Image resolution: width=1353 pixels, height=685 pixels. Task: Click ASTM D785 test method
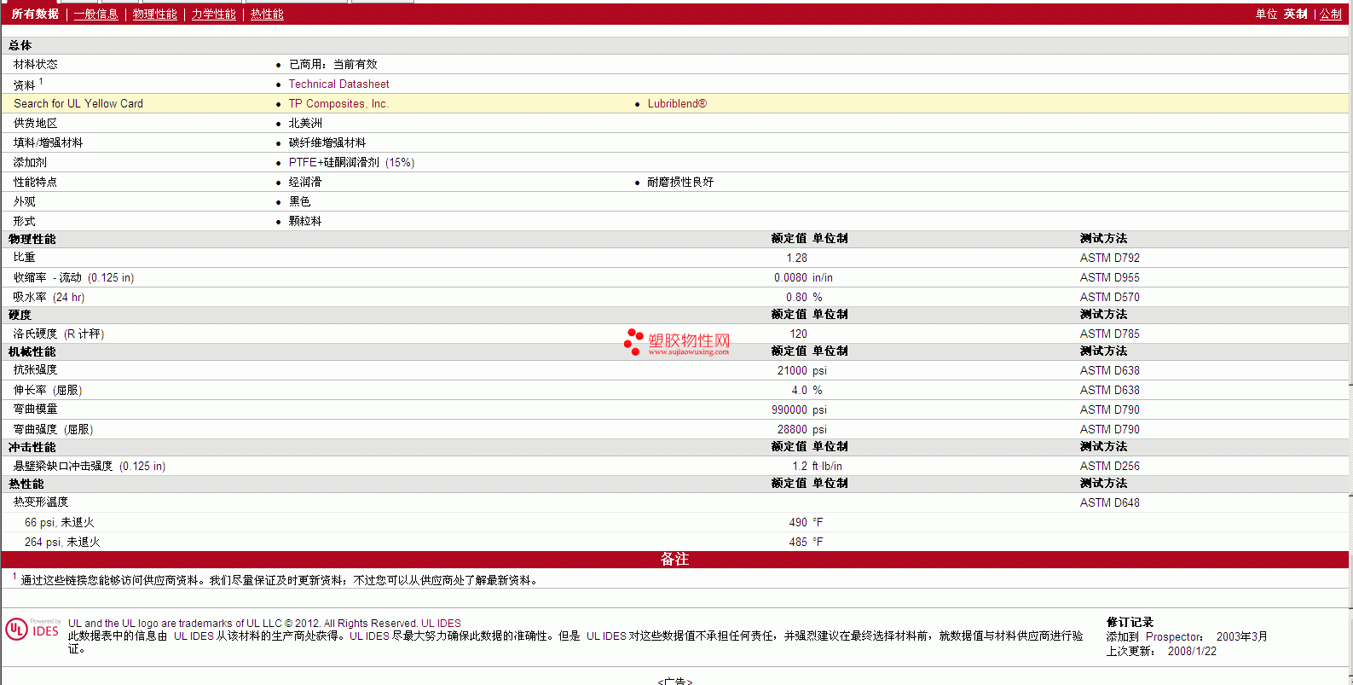1110,334
